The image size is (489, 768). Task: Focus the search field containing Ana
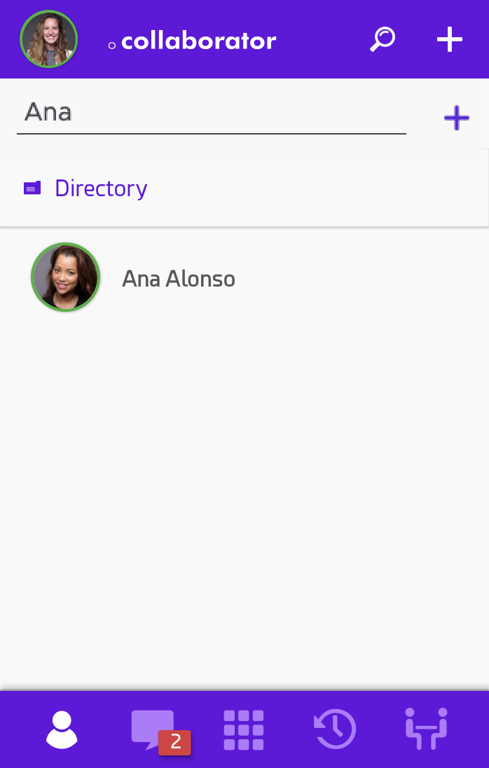point(210,113)
